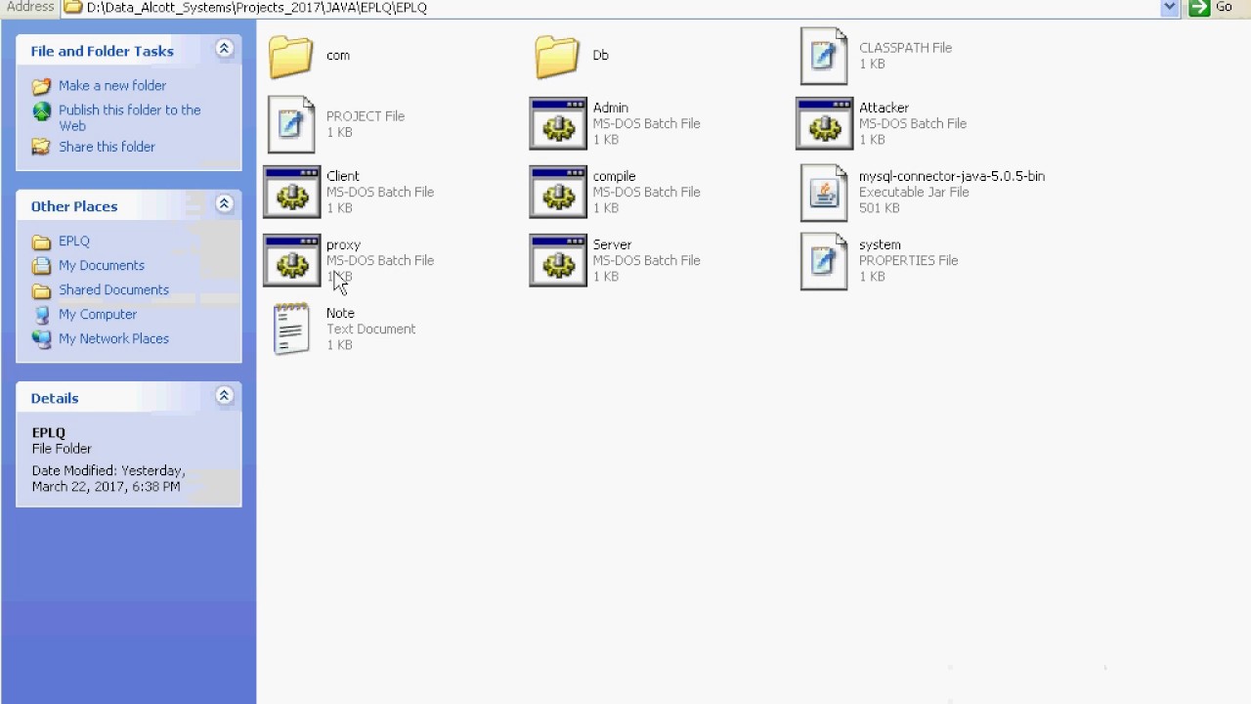Image resolution: width=1251 pixels, height=704 pixels.
Task: Select the Server batch file icon
Action: (558, 260)
